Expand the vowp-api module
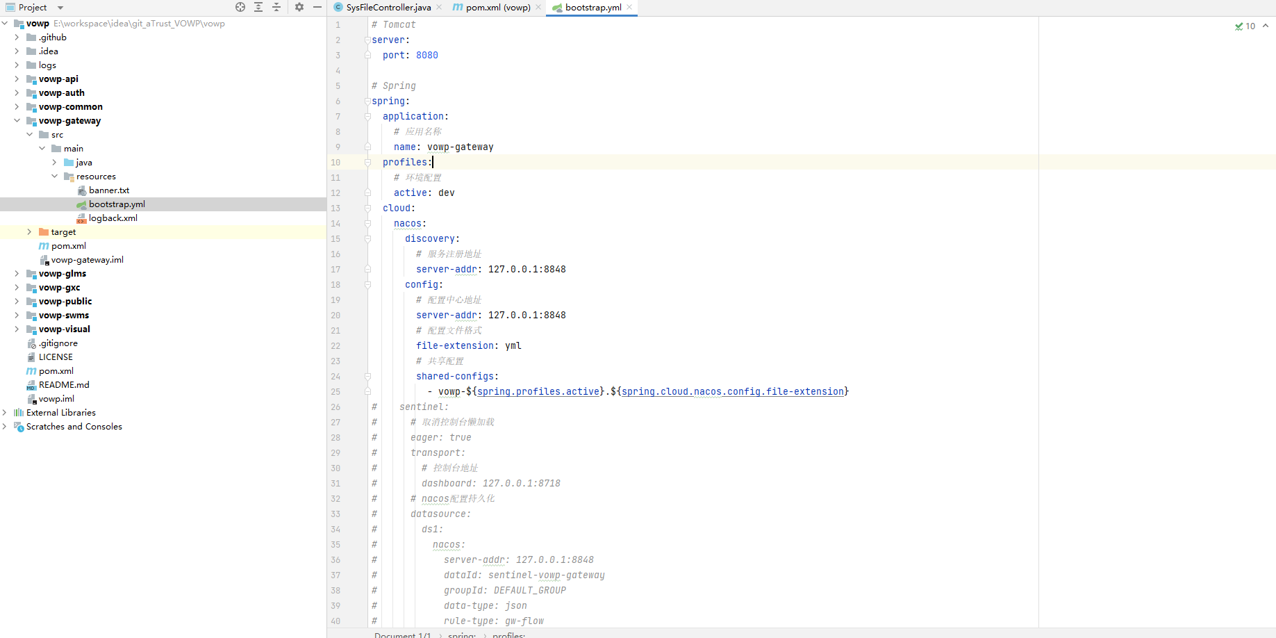Viewport: 1276px width, 638px height. [x=17, y=79]
